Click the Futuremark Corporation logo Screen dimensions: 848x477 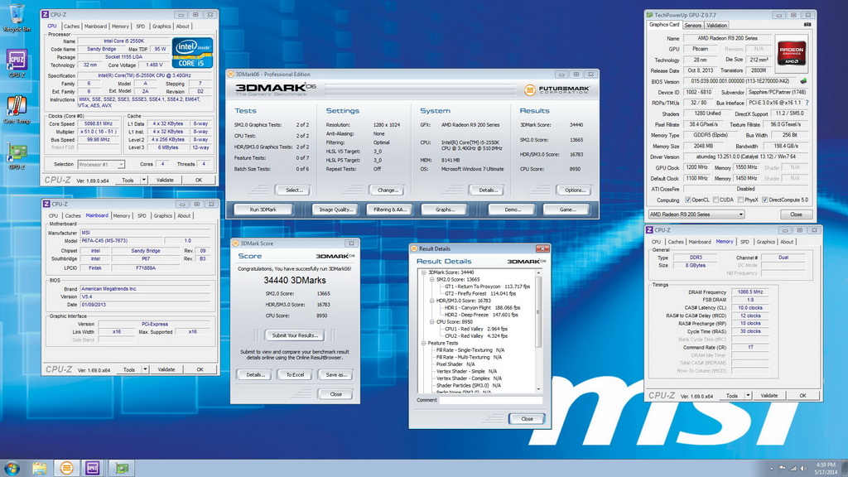557,89
